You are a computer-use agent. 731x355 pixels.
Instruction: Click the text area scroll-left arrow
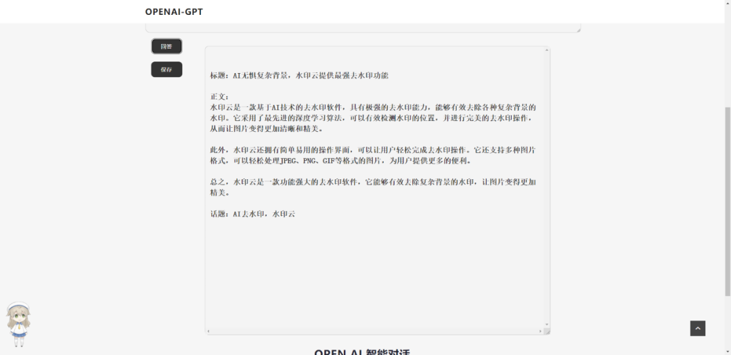click(x=208, y=331)
